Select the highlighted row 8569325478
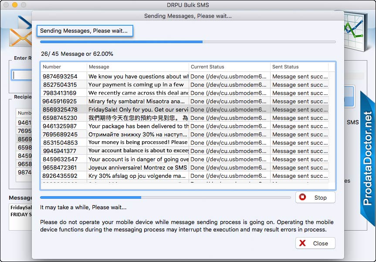 (185, 110)
